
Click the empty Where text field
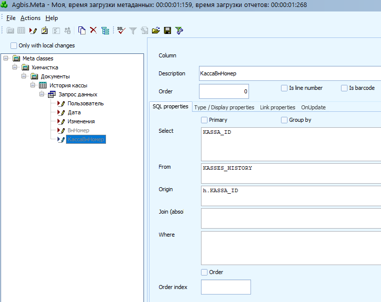291,248
